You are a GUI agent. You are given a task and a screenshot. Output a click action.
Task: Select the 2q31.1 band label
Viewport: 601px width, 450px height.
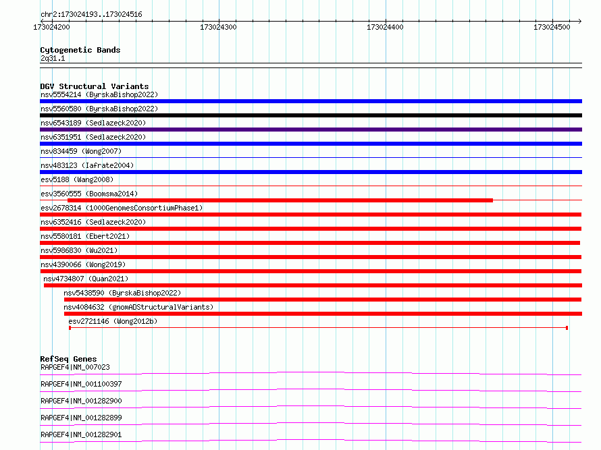pyautogui.click(x=53, y=58)
